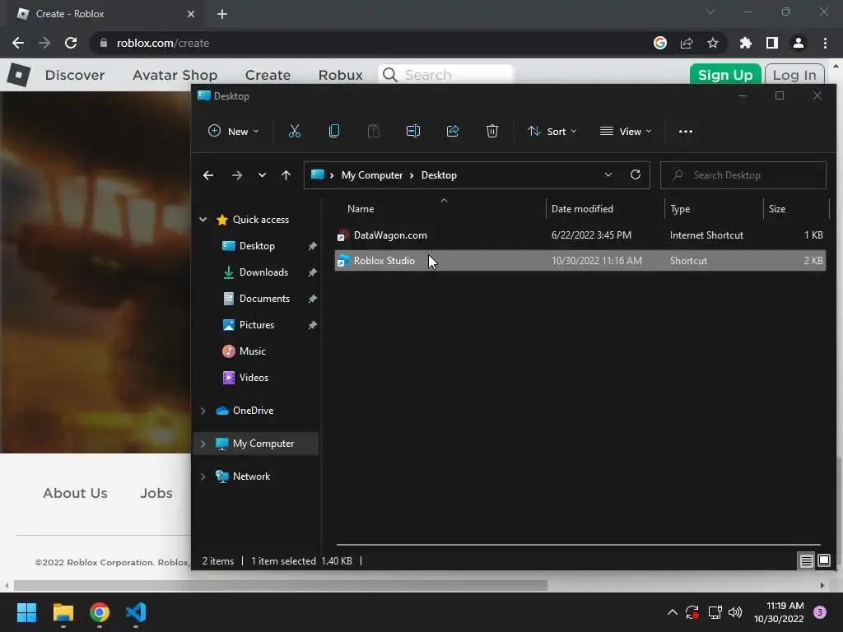Open the New item dropdown
843x632 pixels.
click(x=234, y=131)
